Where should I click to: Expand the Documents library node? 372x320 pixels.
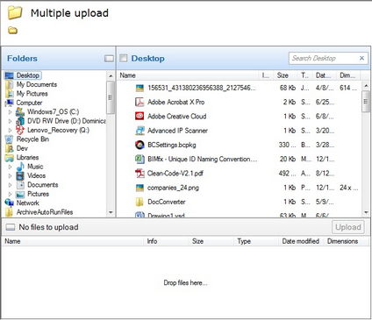click(11, 185)
